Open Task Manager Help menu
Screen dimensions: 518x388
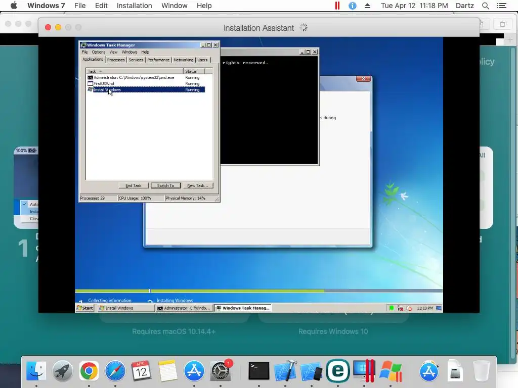pyautogui.click(x=145, y=52)
